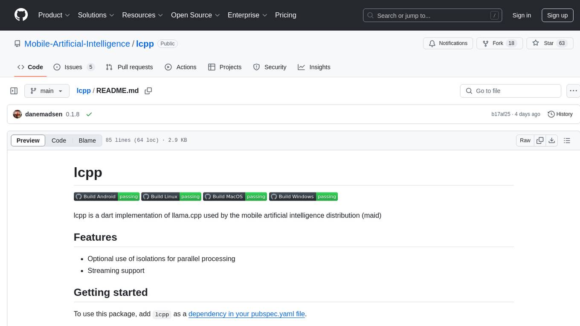Open the Pricing page
The height and width of the screenshot is (326, 580).
click(286, 15)
